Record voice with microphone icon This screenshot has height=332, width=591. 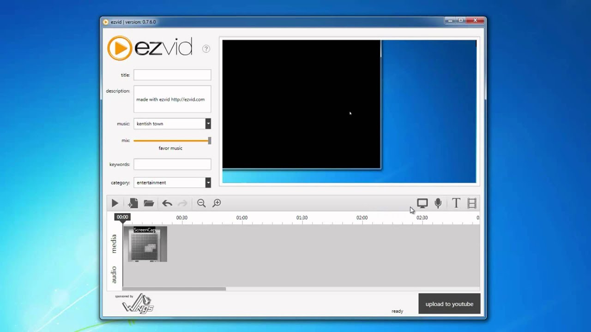tap(438, 203)
